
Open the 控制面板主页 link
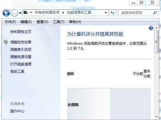(21, 32)
